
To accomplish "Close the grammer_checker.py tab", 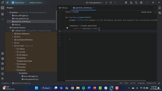I will (x=94, y=8).
